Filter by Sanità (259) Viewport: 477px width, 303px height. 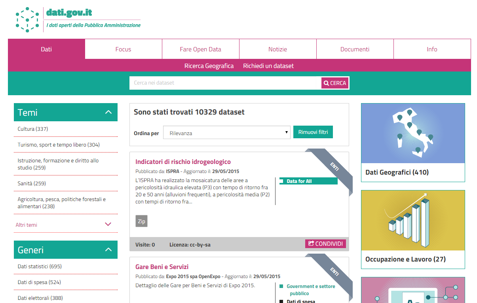[32, 183]
